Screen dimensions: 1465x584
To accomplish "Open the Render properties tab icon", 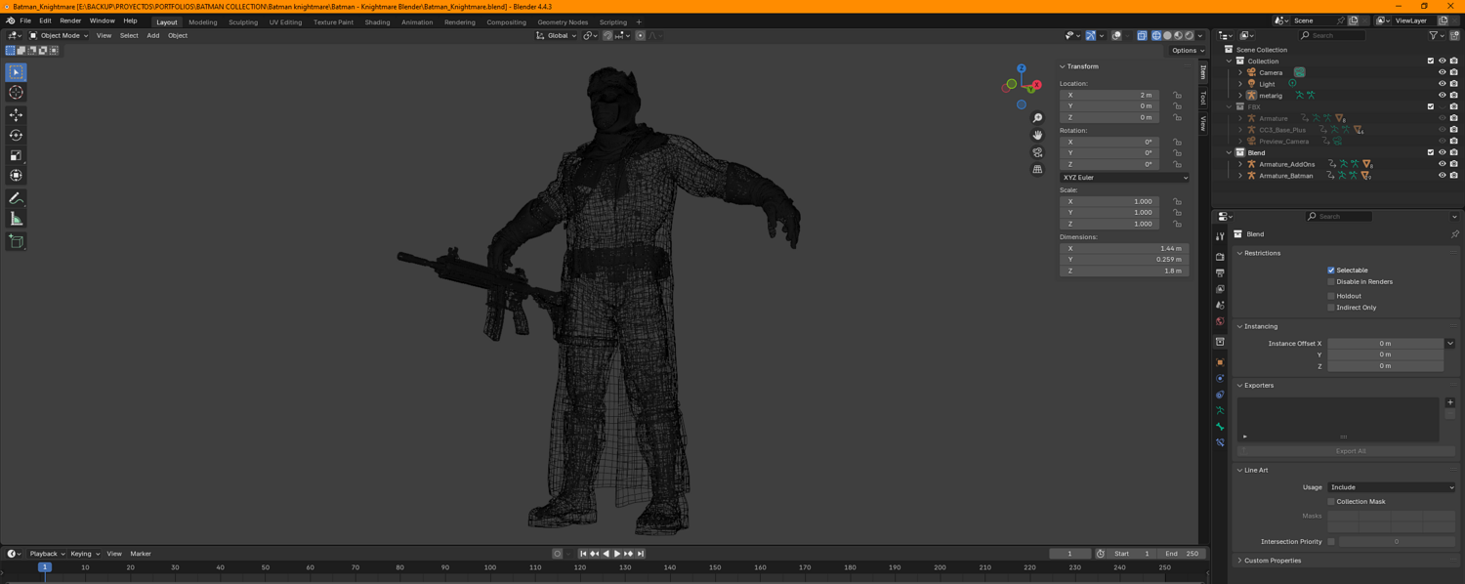I will [x=1220, y=257].
